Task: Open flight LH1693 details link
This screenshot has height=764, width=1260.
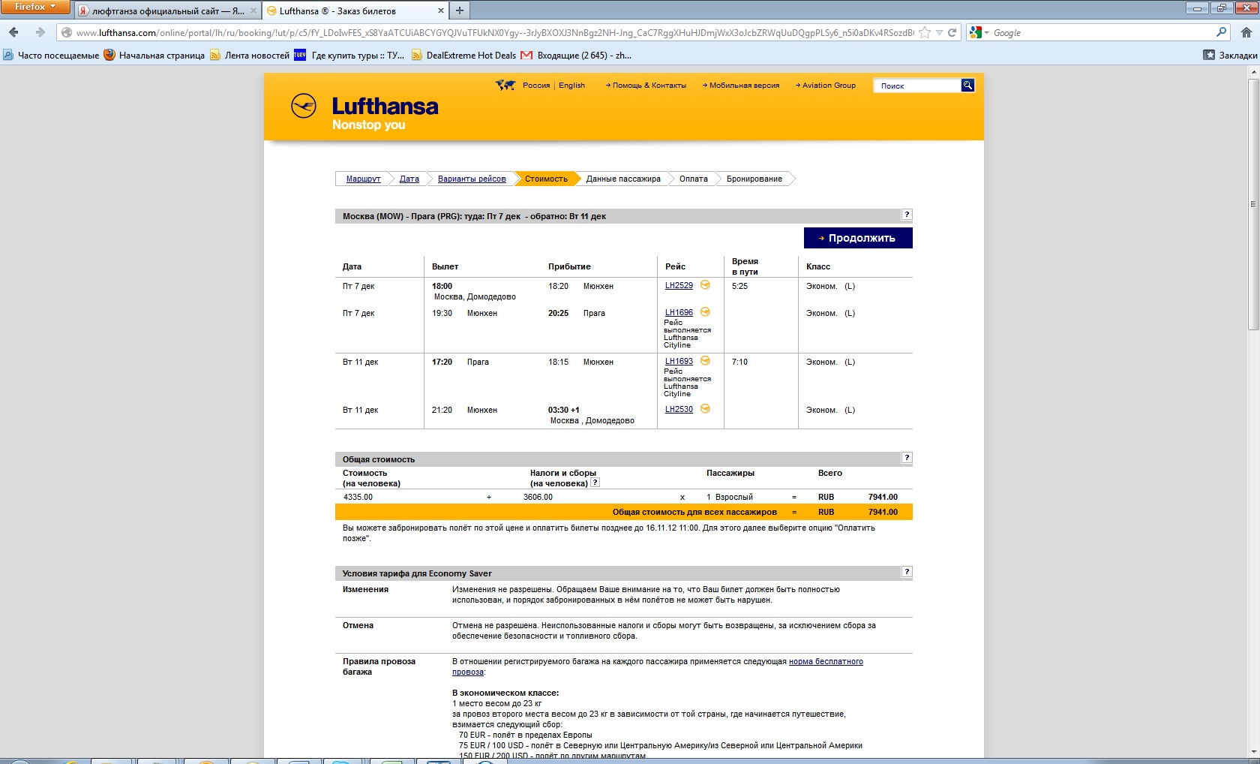Action: tap(679, 361)
